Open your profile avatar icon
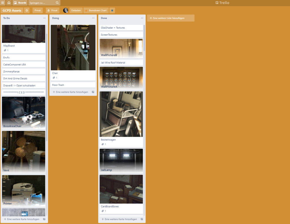The width and height of the screenshot is (290, 224). (x=65, y=10)
